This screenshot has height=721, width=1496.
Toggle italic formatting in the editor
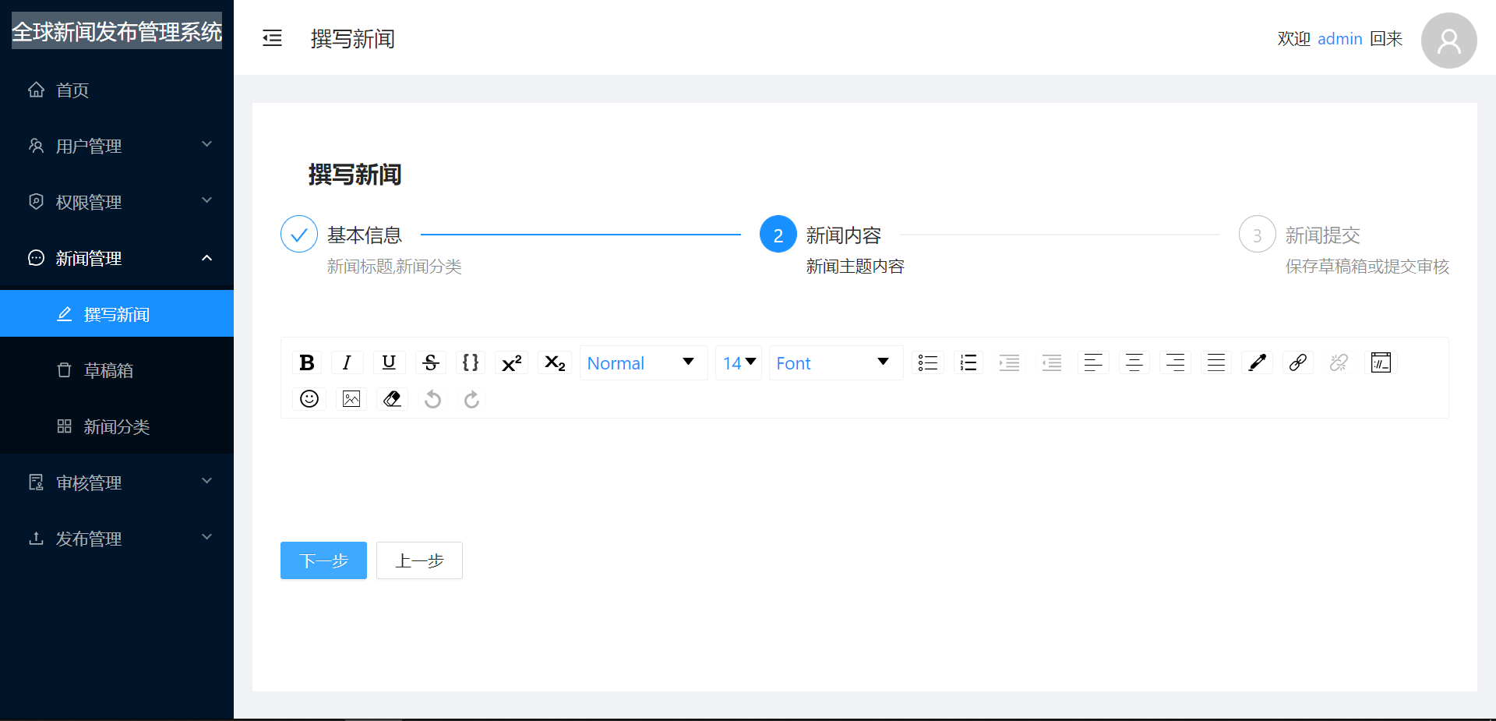point(348,362)
